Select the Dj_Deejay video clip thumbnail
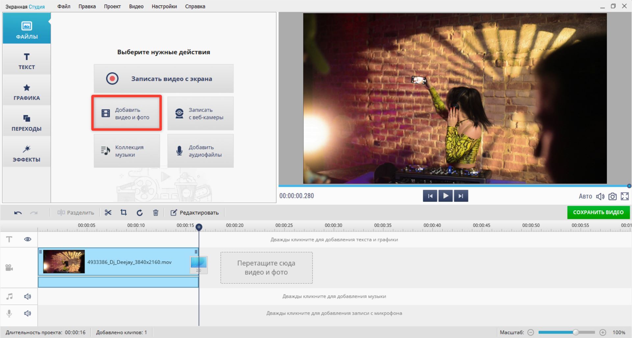Image resolution: width=632 pixels, height=338 pixels. [64, 262]
